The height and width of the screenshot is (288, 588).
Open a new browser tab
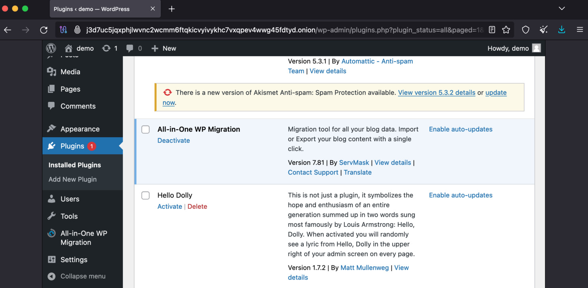click(x=172, y=9)
